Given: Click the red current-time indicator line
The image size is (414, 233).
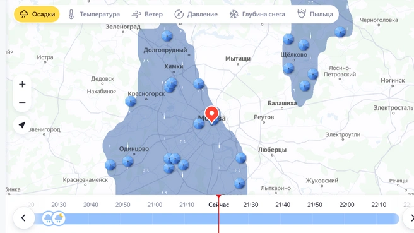Looking at the screenshot, I should (218, 214).
